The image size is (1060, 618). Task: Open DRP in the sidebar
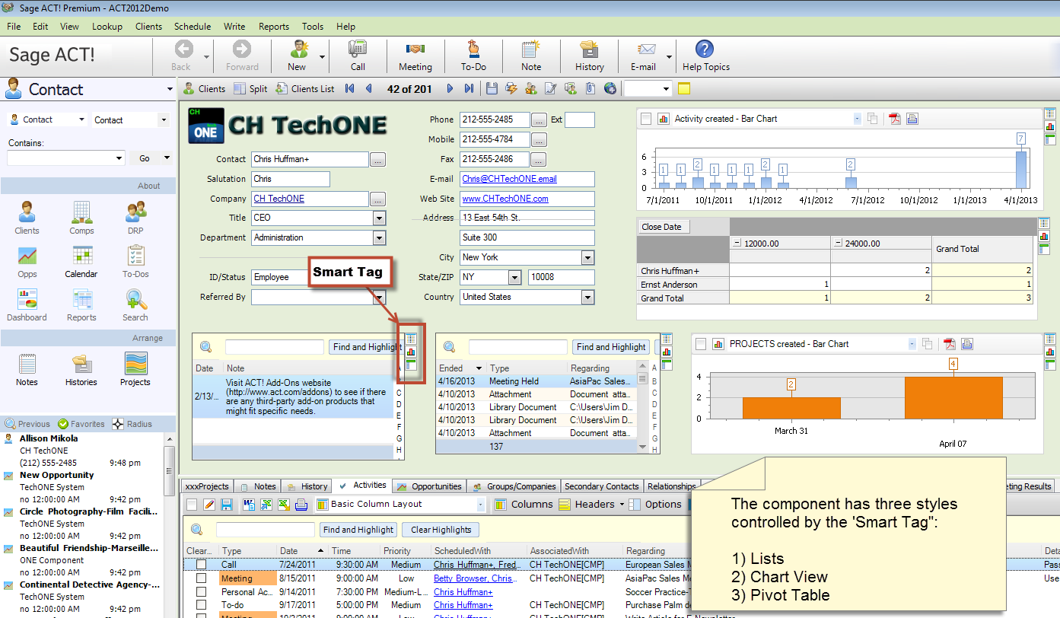tap(135, 218)
